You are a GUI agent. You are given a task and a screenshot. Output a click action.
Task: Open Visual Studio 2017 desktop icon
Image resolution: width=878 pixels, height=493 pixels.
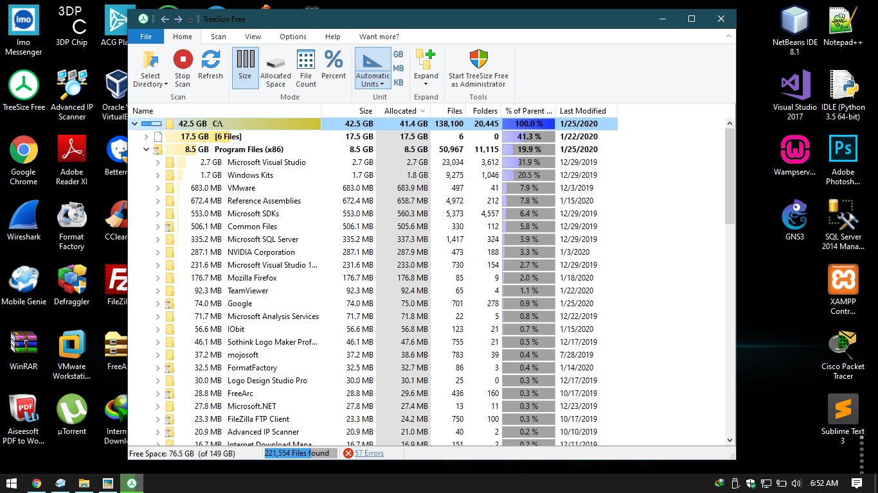795,95
